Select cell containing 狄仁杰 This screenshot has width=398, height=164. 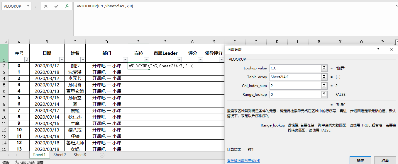(75, 117)
